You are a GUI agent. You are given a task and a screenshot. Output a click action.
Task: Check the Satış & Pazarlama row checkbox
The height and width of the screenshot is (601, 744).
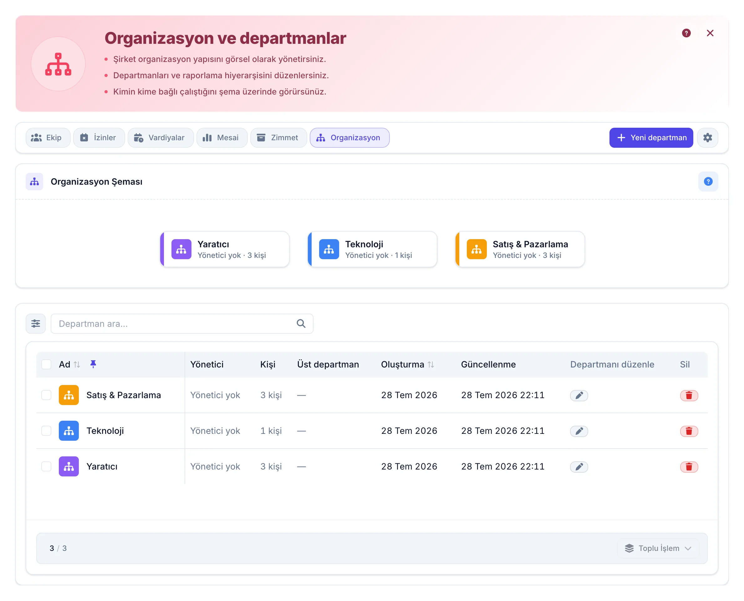46,395
